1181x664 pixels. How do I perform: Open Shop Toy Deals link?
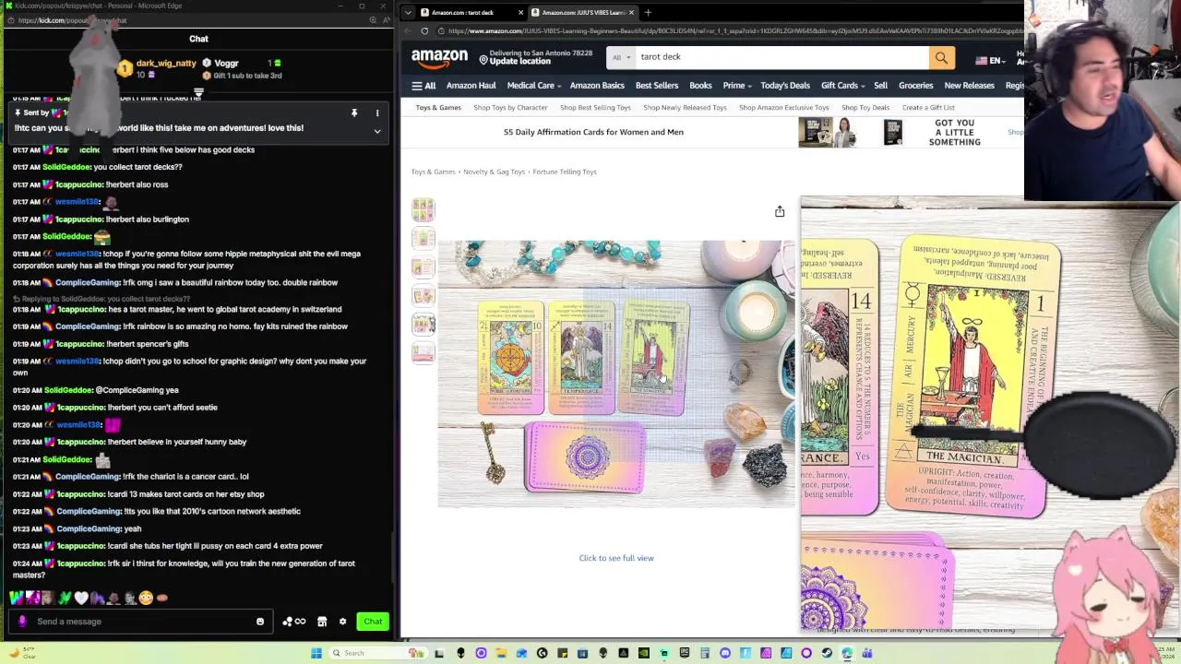tap(865, 108)
